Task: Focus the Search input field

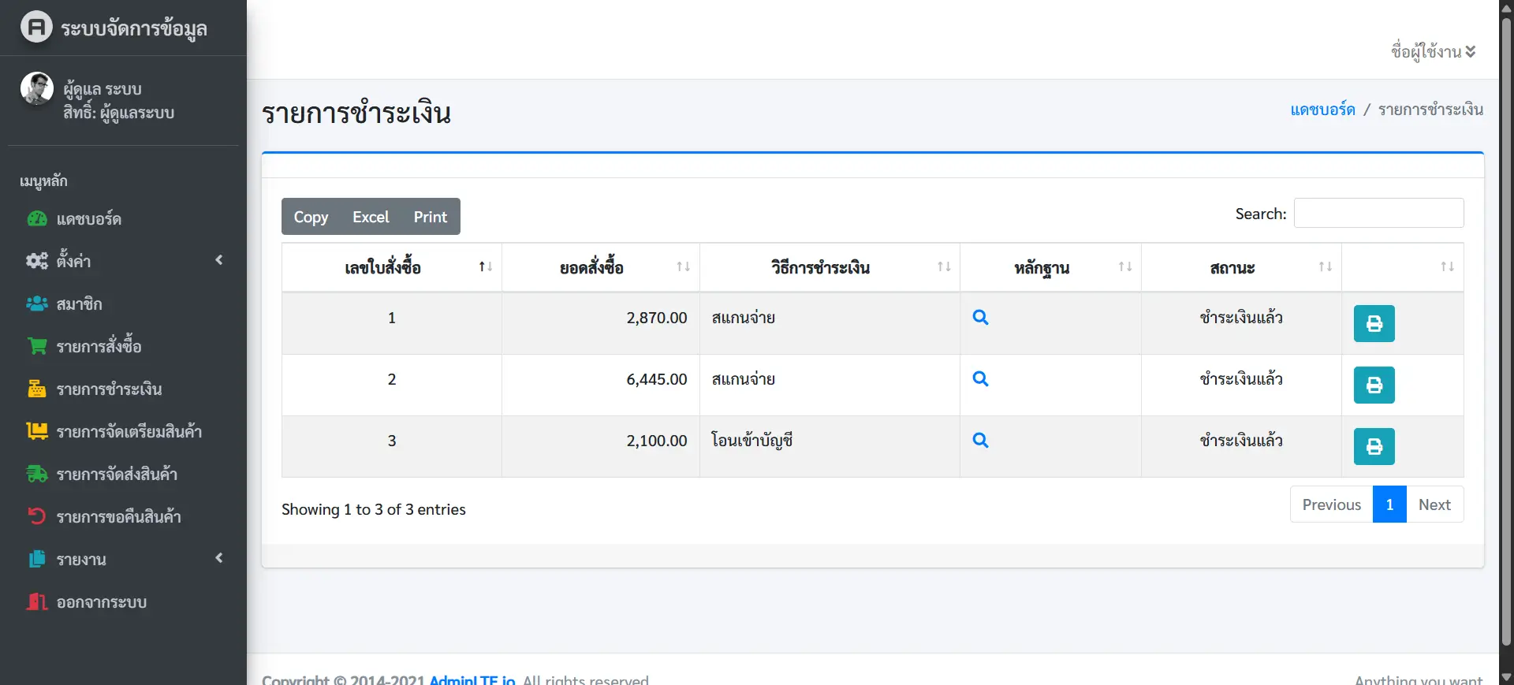Action: click(x=1378, y=213)
